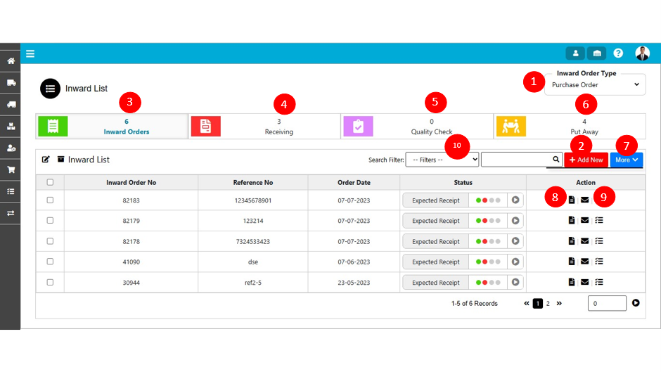The image size is (661, 372).
Task: Open the checklist icon for order 41090
Action: click(x=598, y=262)
